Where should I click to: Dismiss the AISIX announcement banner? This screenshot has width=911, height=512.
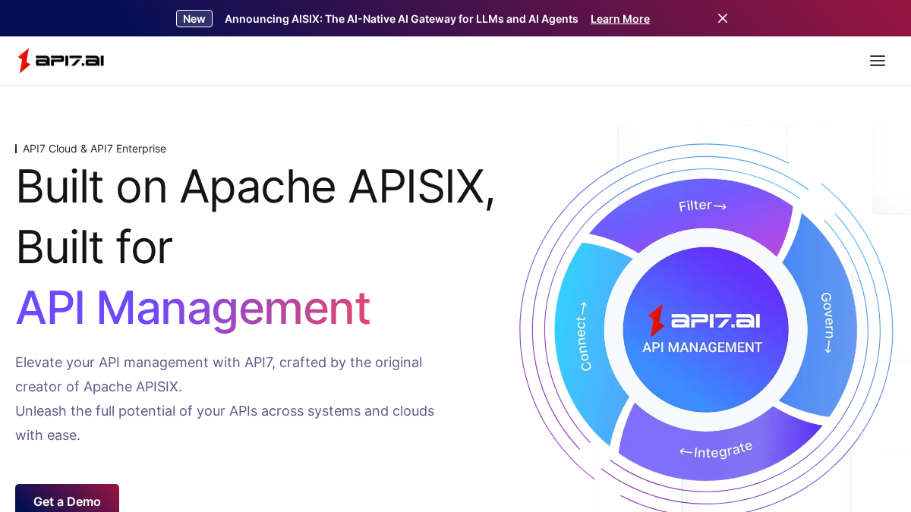pos(723,18)
